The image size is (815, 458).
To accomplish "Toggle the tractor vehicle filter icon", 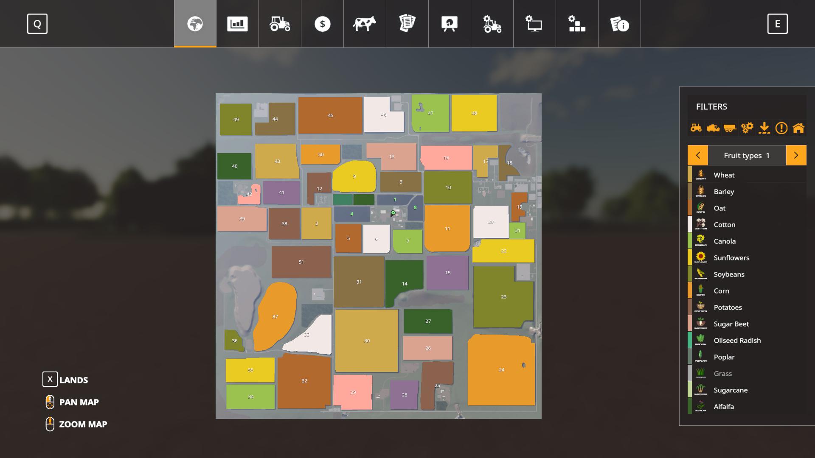I will [696, 128].
